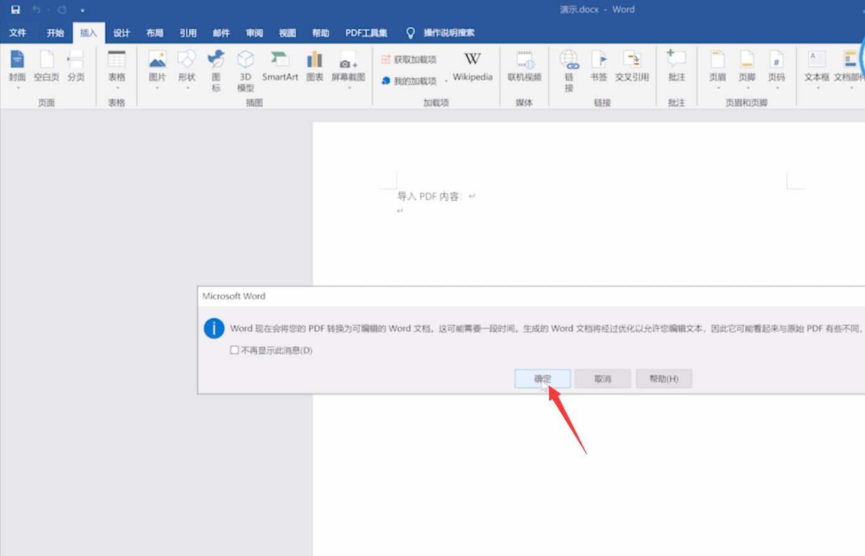Image resolution: width=865 pixels, height=556 pixels.
Task: Click OK (确定) in the dialog
Action: pyautogui.click(x=542, y=379)
